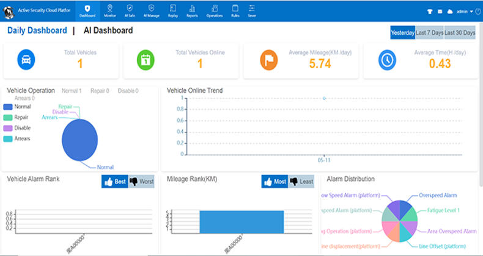Click the Repair 0 status count
This screenshot has width=483, height=256.
click(100, 91)
